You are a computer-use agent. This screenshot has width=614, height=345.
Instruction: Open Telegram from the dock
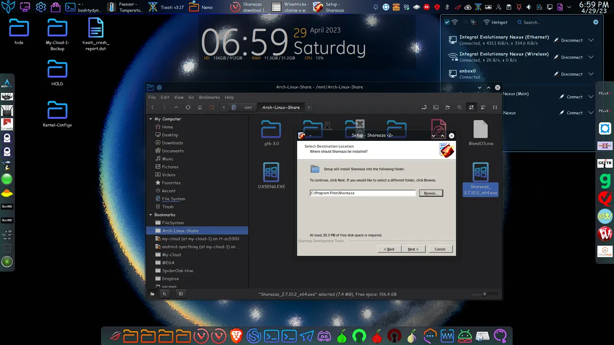pos(307,336)
